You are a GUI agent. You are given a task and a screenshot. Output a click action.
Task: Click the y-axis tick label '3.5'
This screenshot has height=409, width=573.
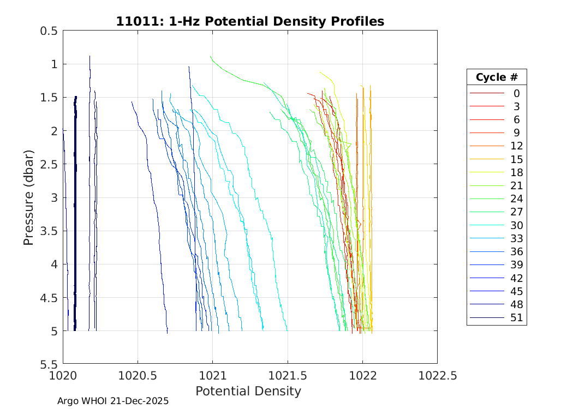tap(49, 231)
